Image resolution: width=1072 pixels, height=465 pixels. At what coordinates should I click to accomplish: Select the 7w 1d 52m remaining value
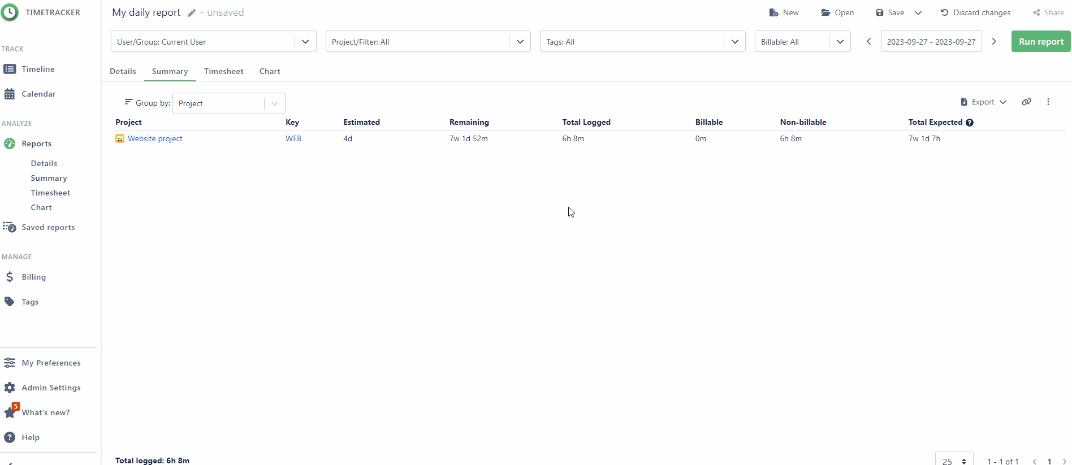click(469, 138)
